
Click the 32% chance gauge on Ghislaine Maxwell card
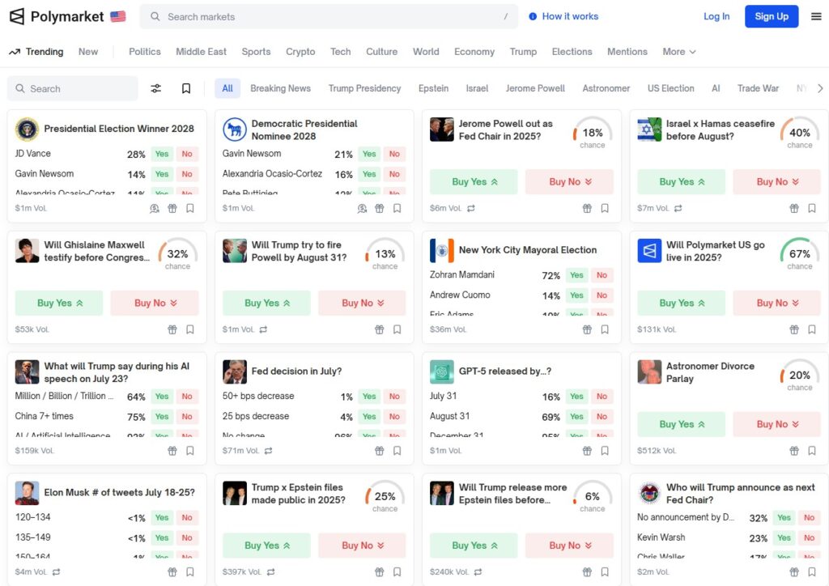click(177, 254)
